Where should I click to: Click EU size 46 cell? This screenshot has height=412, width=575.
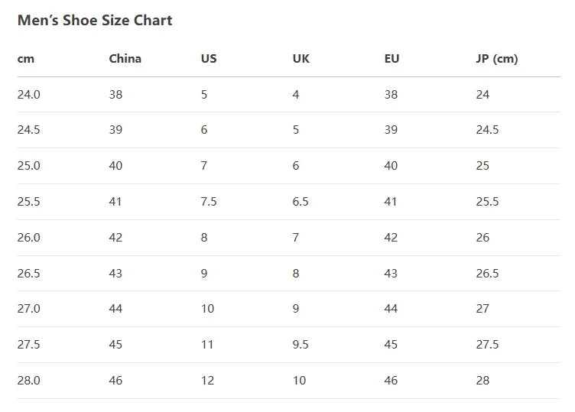(x=391, y=381)
